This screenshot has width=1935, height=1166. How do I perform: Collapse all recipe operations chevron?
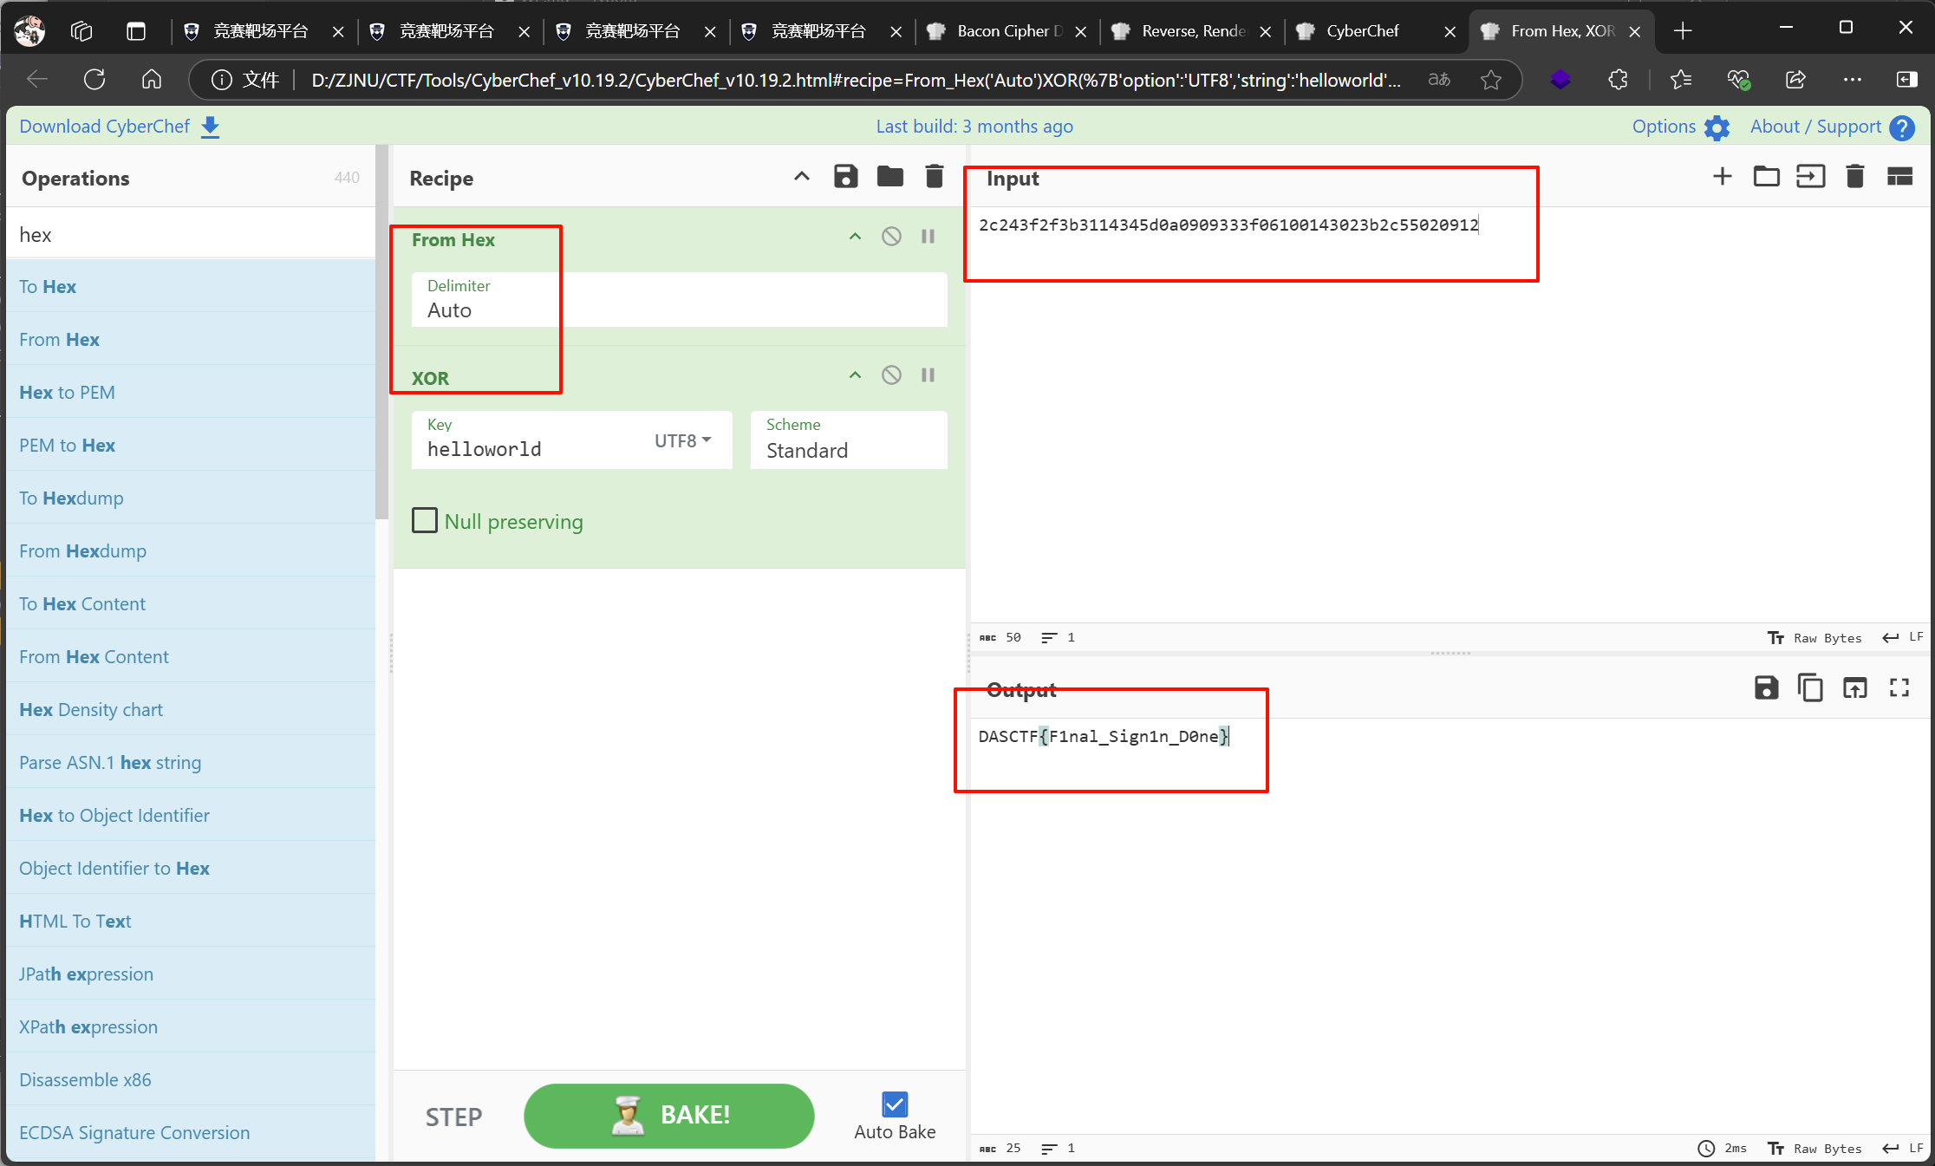(x=802, y=177)
